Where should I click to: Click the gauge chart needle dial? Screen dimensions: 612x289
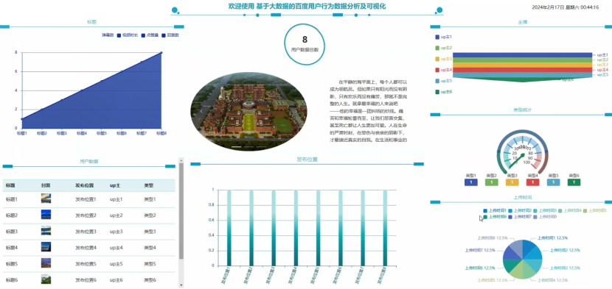point(523,153)
